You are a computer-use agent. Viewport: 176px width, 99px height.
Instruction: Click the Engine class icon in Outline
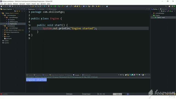(x=154, y=15)
